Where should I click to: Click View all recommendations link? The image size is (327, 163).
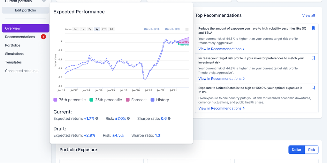[308, 15]
